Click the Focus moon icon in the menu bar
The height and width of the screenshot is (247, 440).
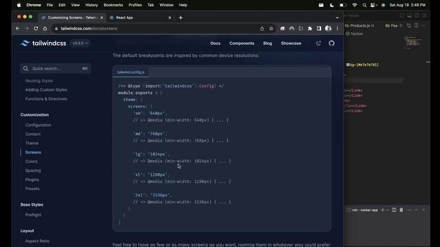click(331, 5)
